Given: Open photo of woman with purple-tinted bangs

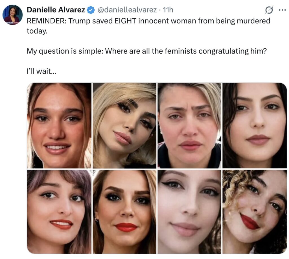Looking at the screenshot, I should [x=59, y=212].
